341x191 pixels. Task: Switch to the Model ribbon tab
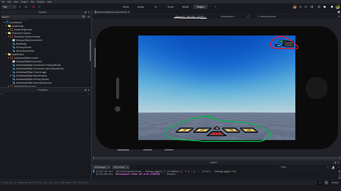pos(185,7)
